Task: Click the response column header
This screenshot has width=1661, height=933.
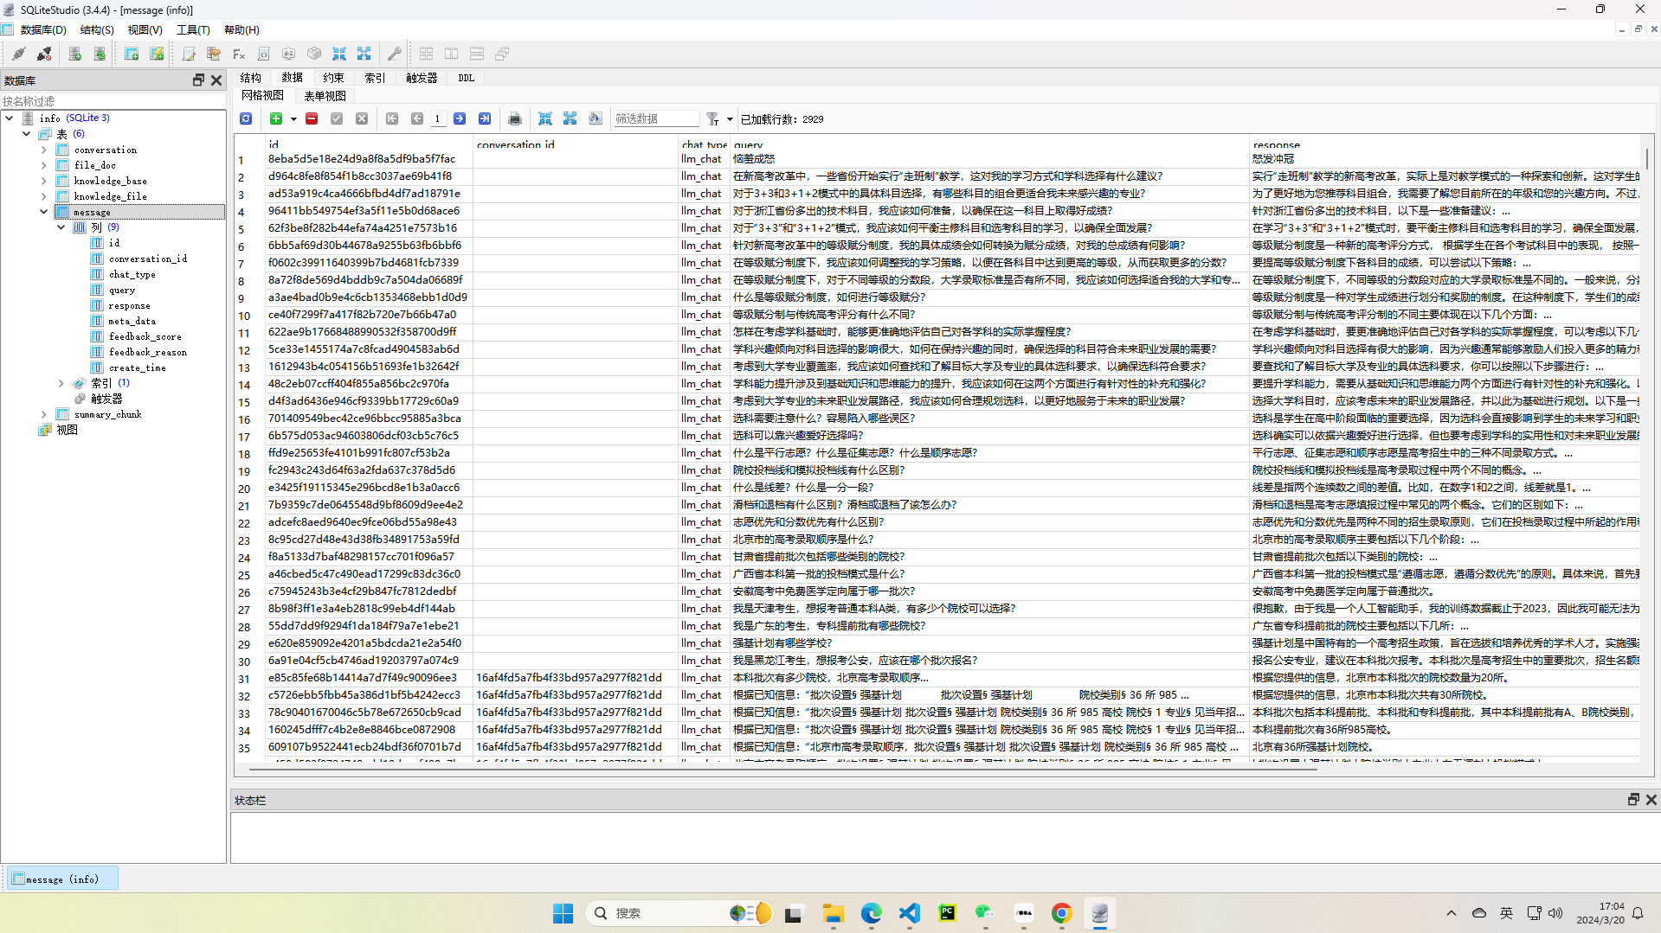Action: point(1445,144)
